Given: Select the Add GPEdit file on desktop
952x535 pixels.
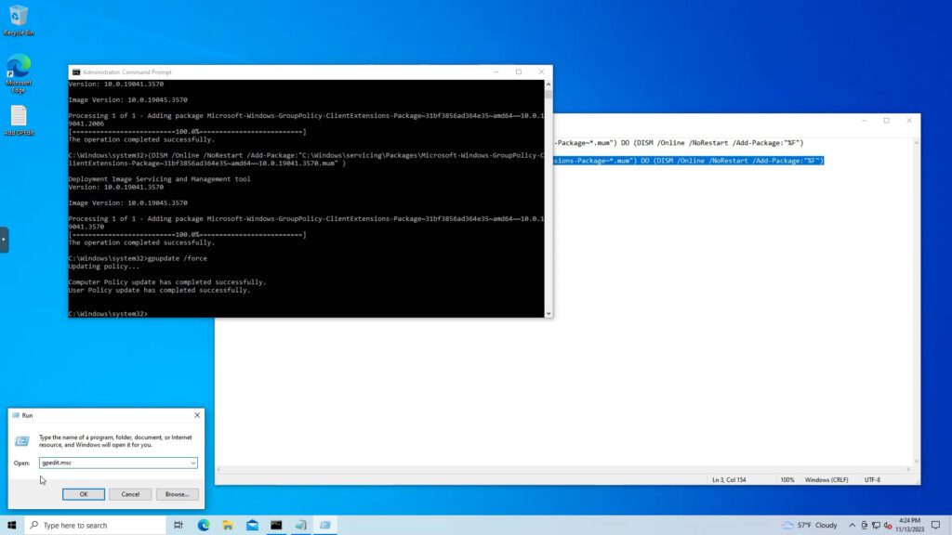Looking at the screenshot, I should (19, 120).
